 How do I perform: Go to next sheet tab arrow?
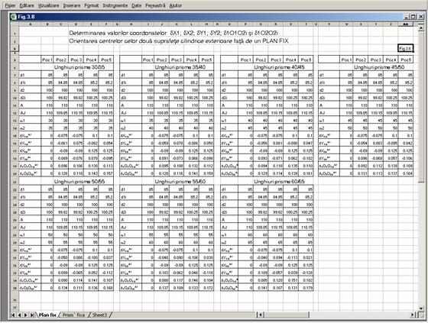(26, 315)
